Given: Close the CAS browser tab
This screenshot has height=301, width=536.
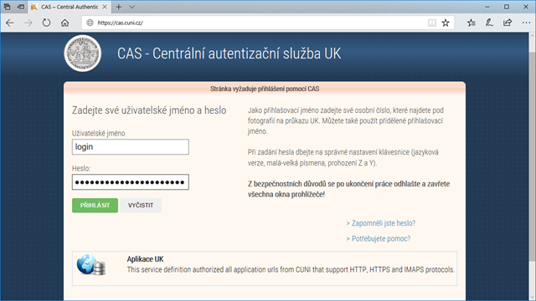Looking at the screenshot, I should pos(105,7).
